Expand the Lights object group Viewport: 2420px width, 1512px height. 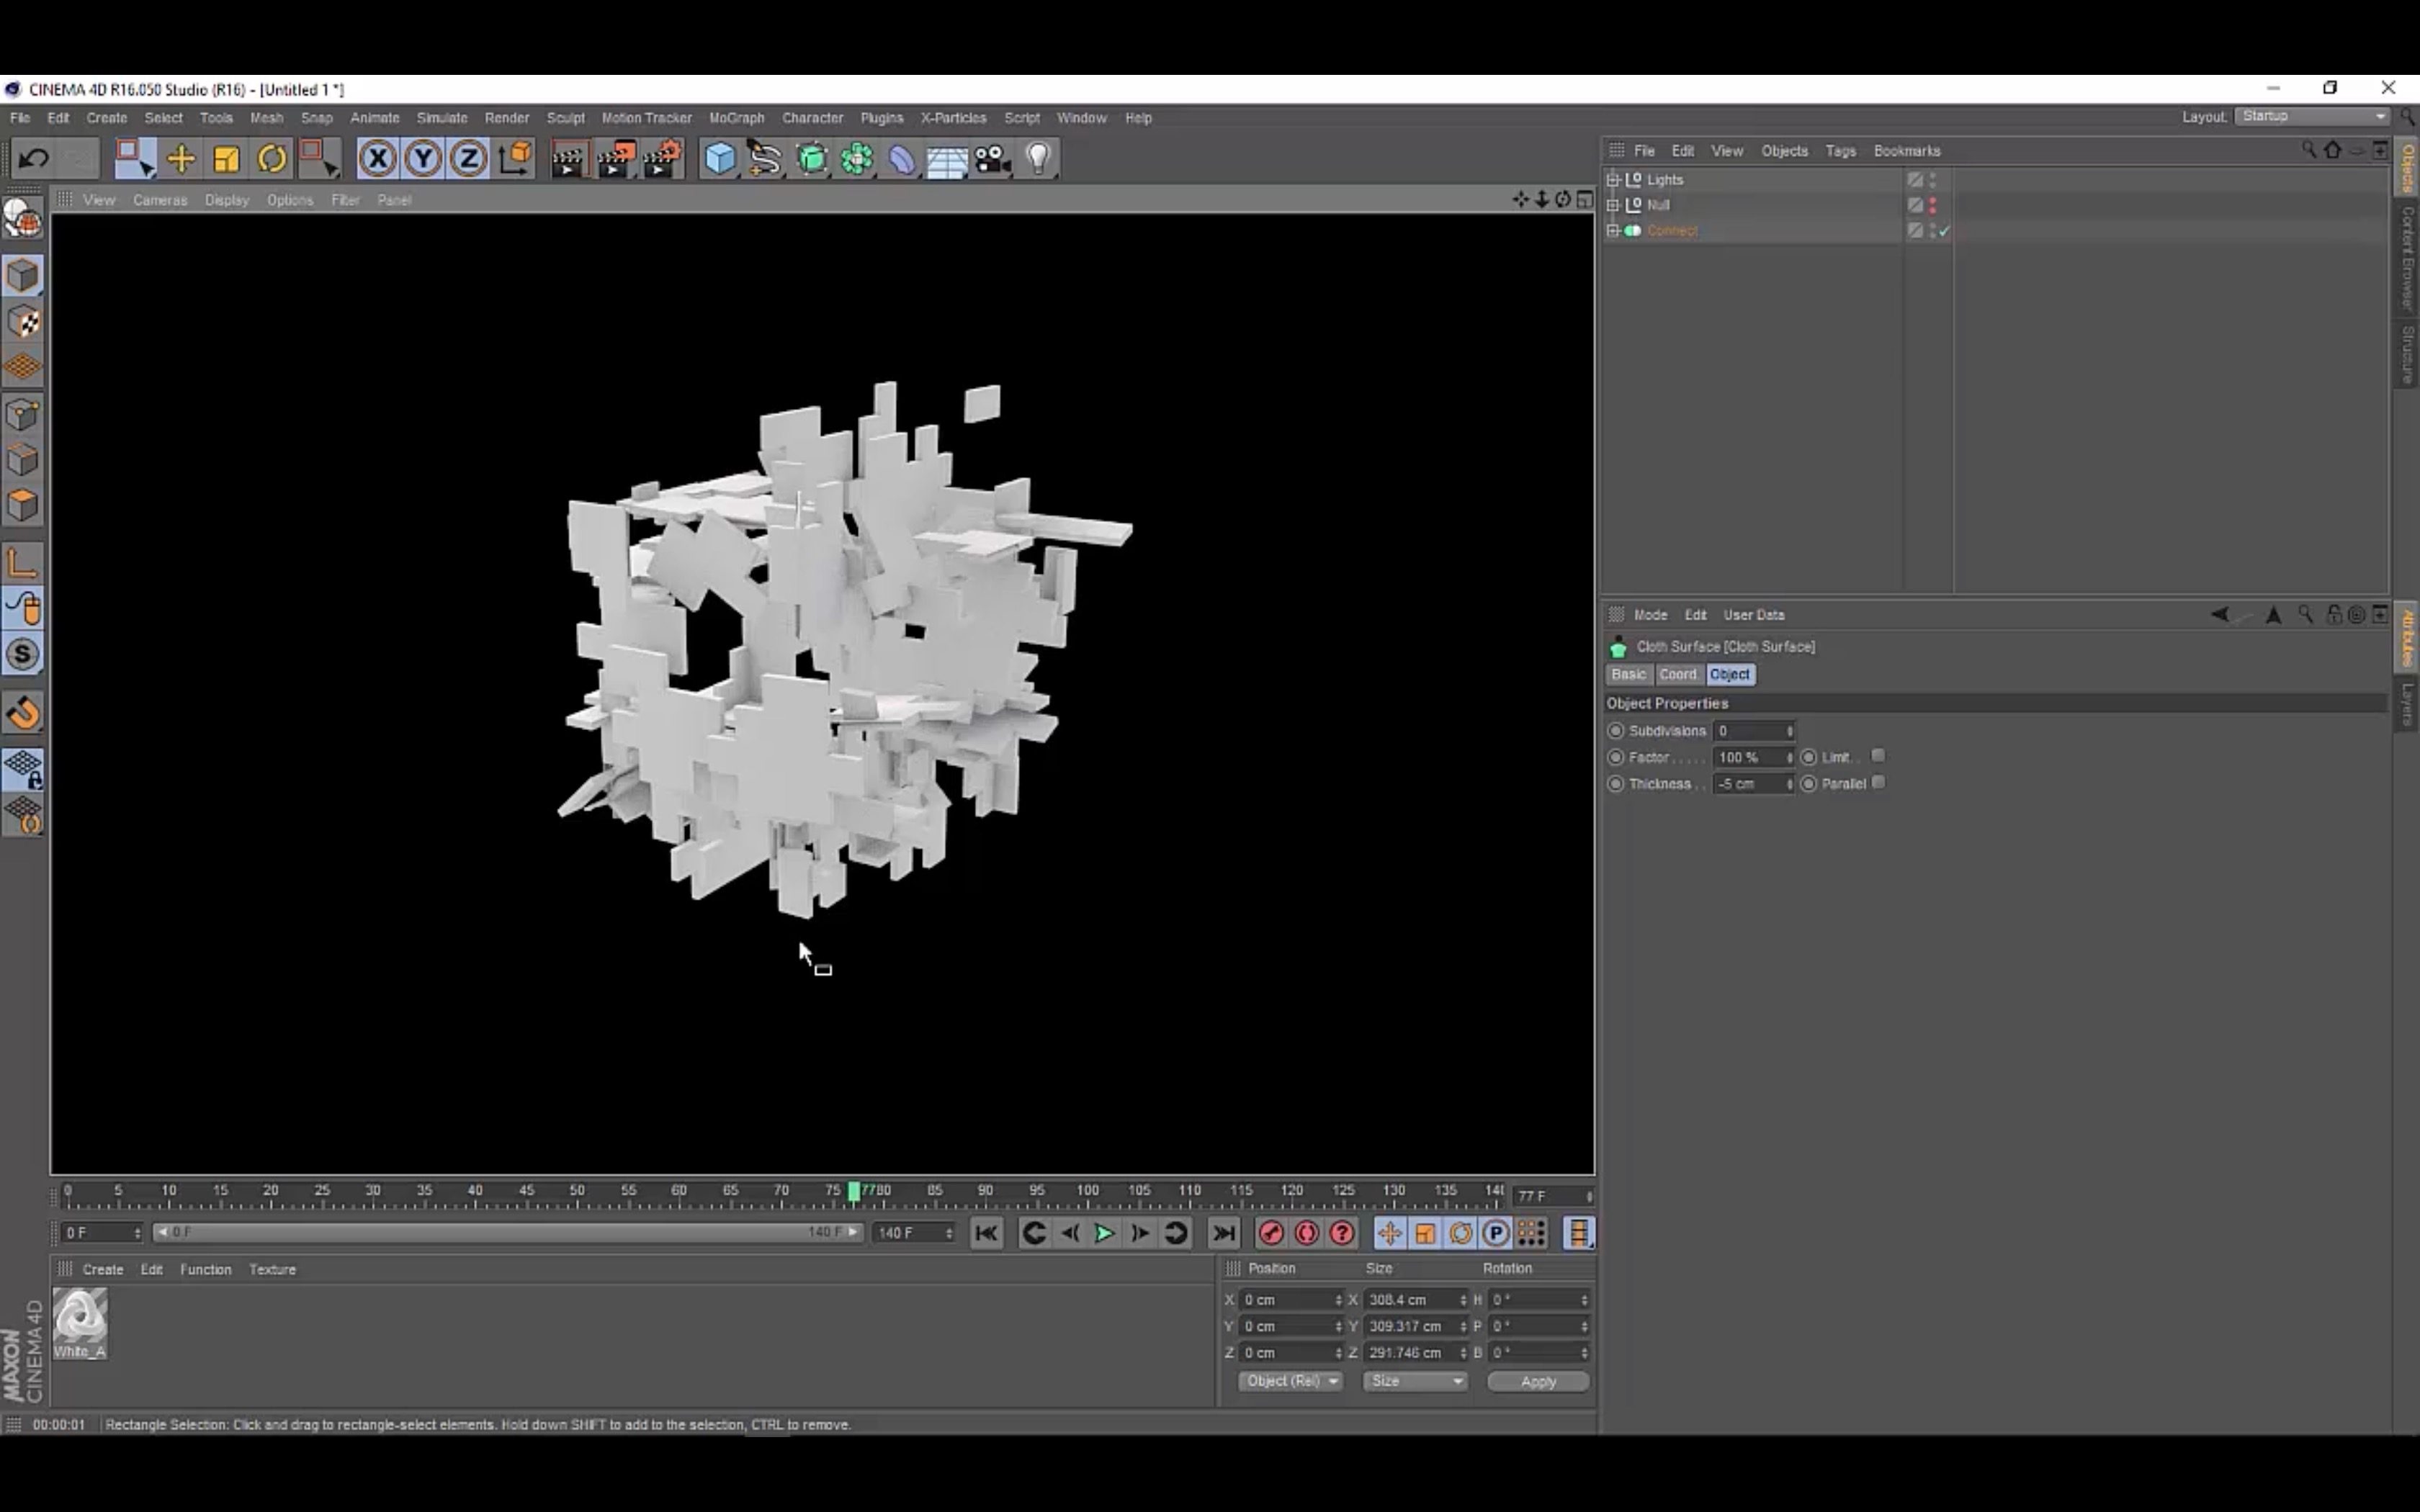tap(1613, 180)
